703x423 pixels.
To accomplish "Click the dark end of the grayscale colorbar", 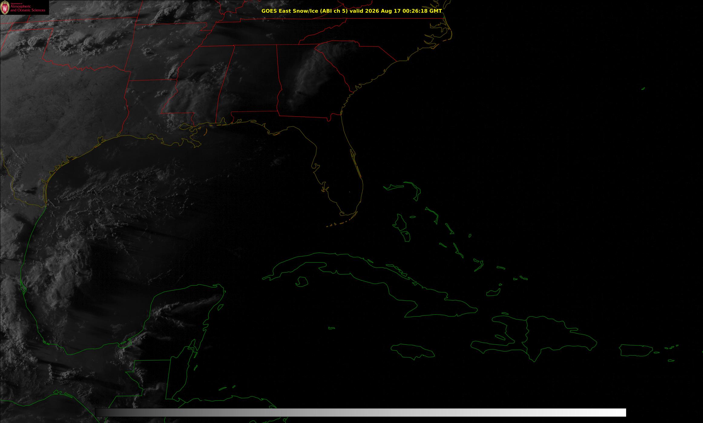I will click(x=100, y=412).
